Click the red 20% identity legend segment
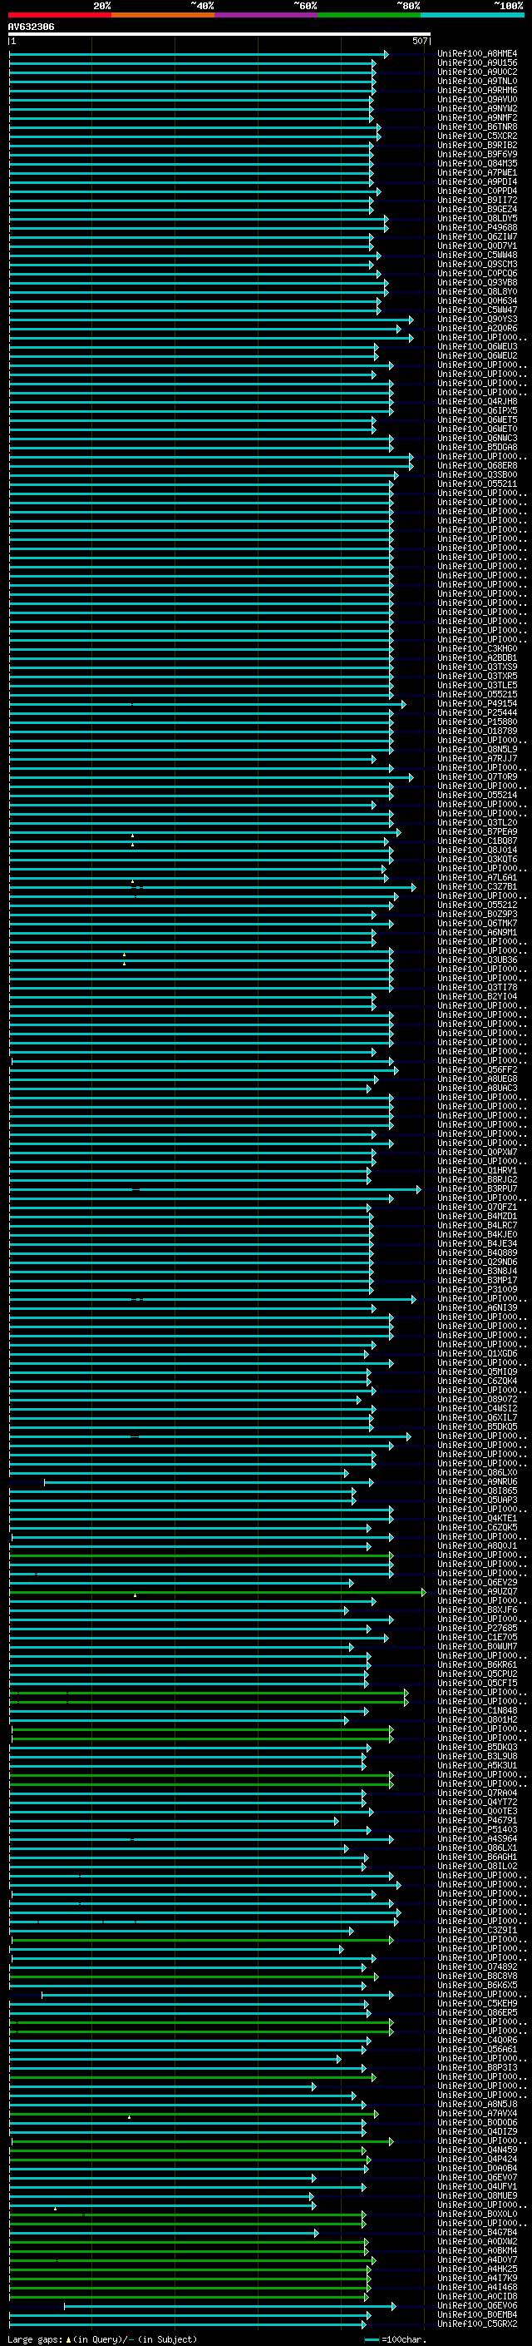Viewport: 532px width, 2346px height. (x=60, y=15)
